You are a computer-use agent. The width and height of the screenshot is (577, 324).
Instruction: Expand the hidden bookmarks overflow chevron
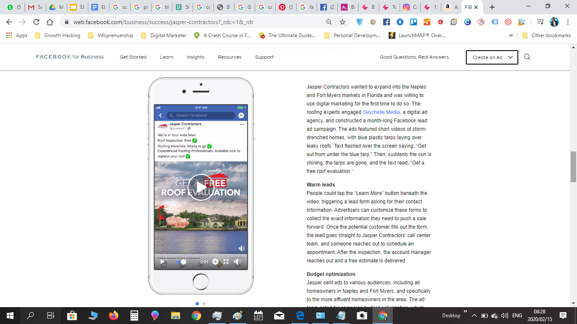[x=511, y=35]
